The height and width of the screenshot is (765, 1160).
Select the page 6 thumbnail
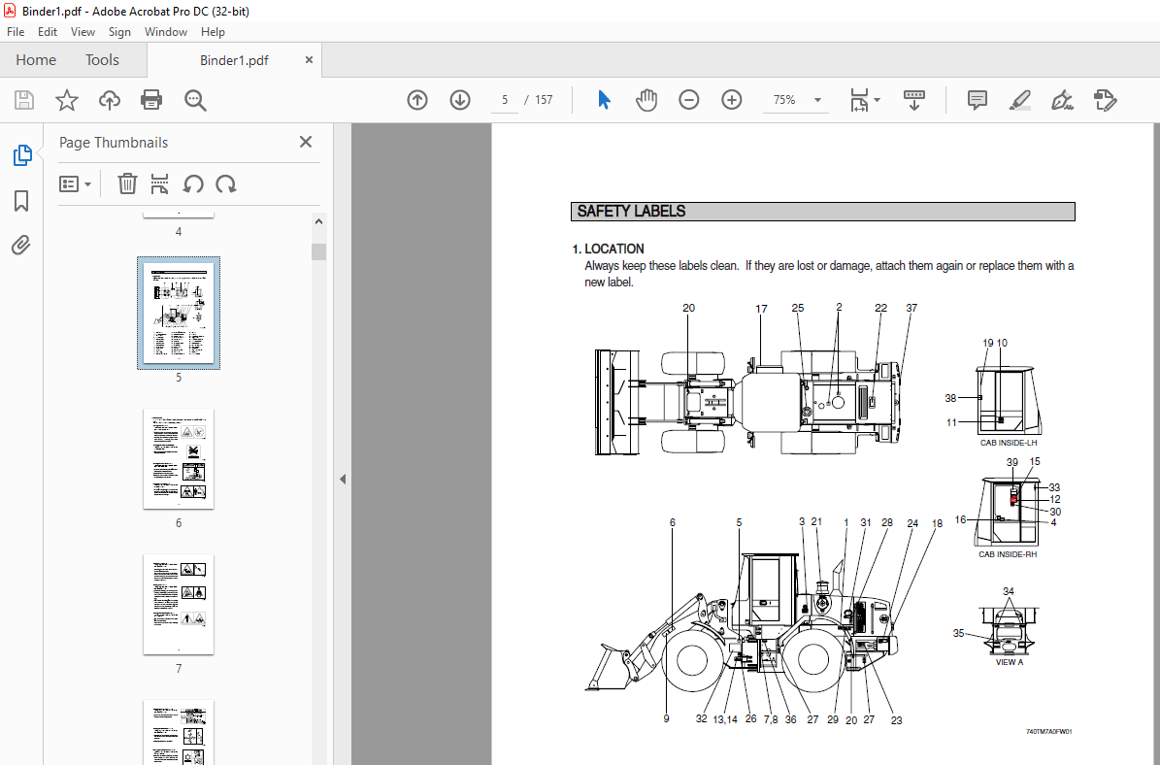(179, 458)
